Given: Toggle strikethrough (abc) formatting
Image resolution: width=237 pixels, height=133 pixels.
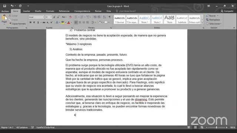Looking at the screenshot, I should coord(44,23).
